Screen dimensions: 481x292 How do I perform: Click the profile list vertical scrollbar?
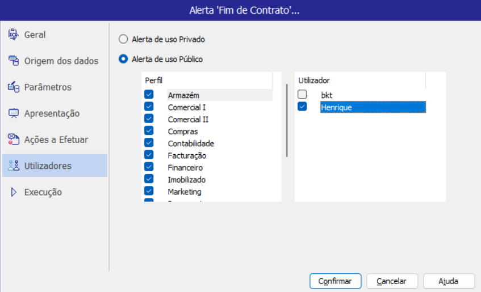click(x=287, y=120)
